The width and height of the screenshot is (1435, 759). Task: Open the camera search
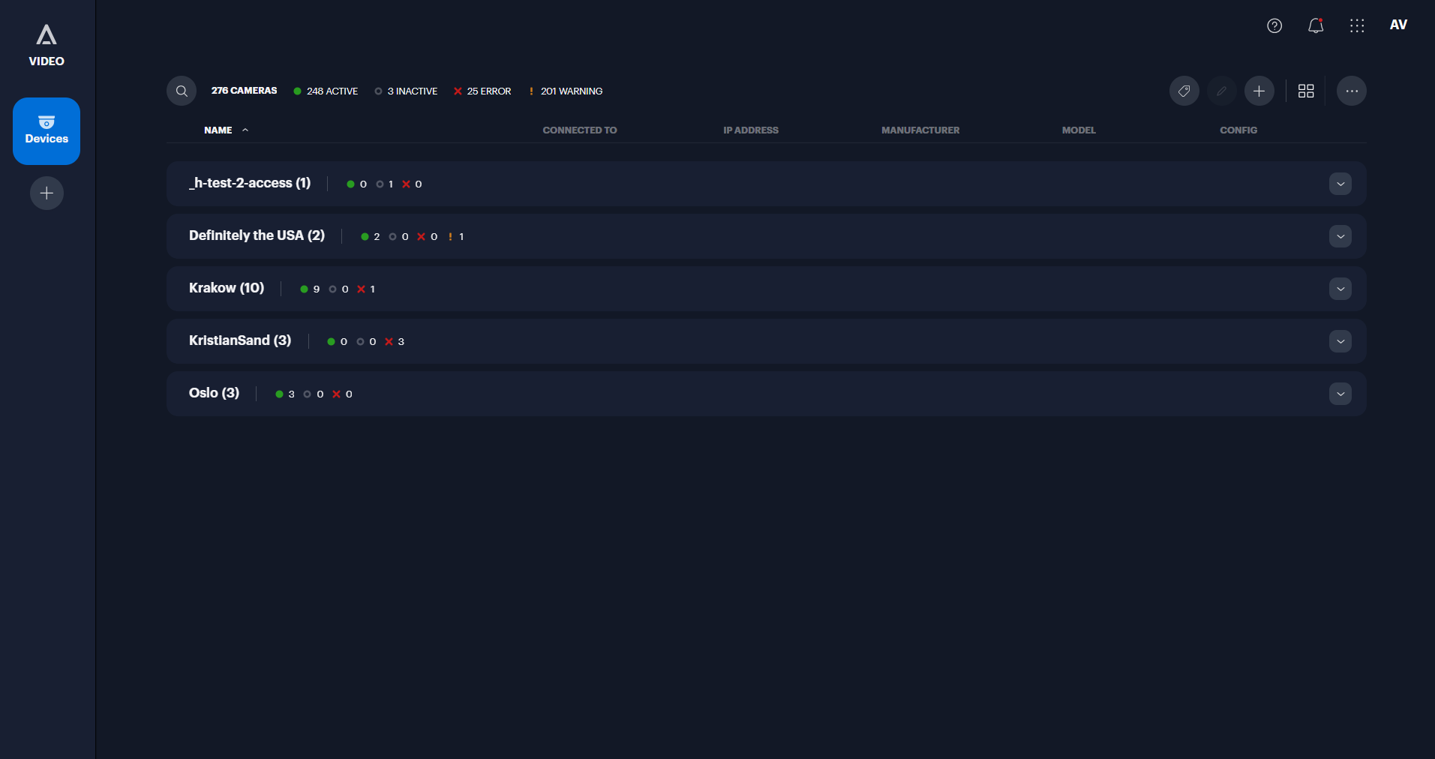(182, 91)
